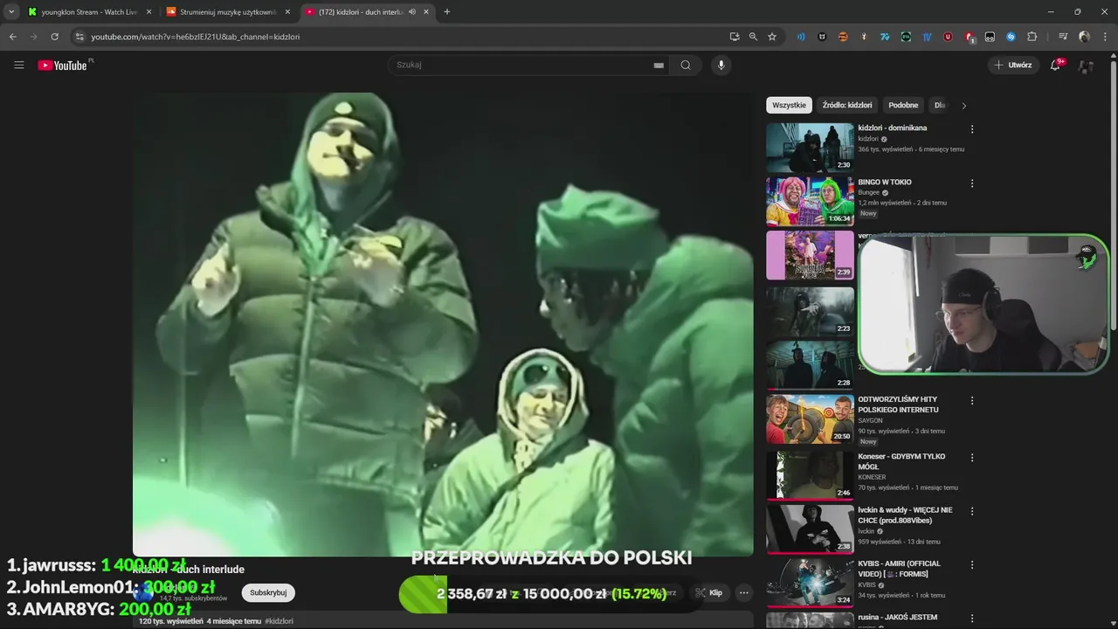Open the #kidzlori hashtag link
This screenshot has width=1118, height=629.
click(x=279, y=621)
